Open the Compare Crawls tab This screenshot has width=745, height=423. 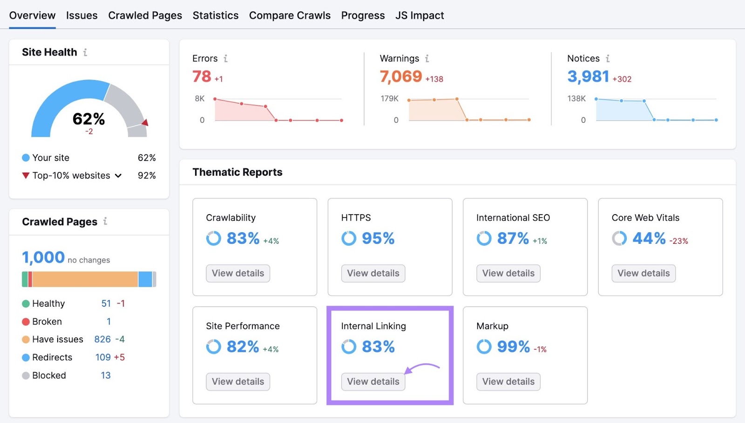pyautogui.click(x=290, y=15)
